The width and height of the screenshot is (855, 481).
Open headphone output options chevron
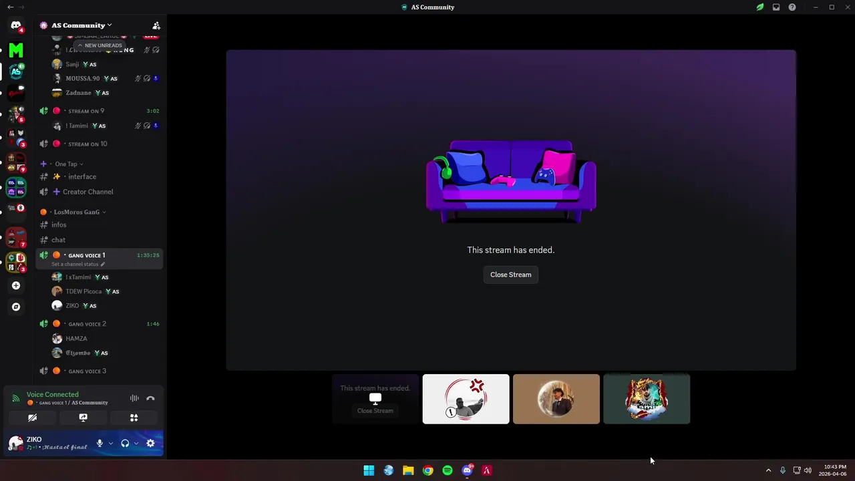tap(136, 443)
